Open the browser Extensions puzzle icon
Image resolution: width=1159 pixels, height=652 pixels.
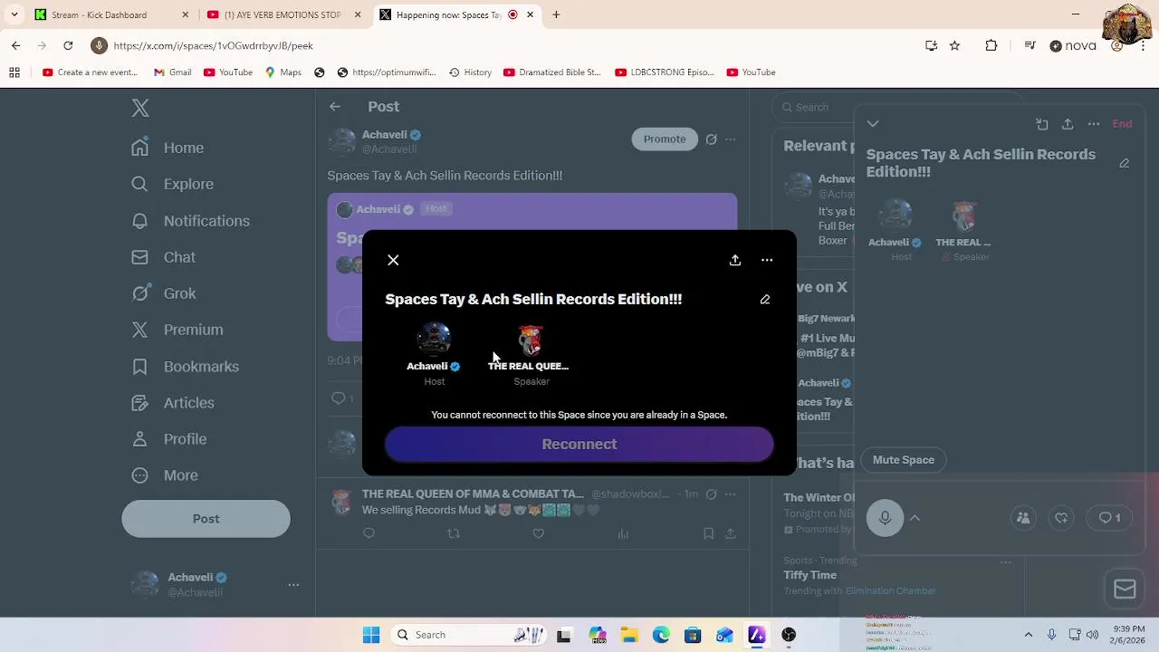pos(991,45)
